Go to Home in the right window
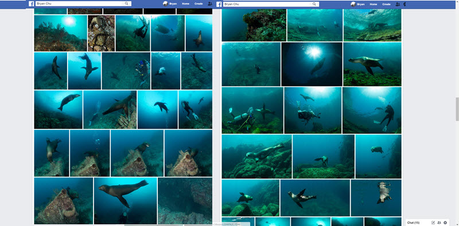The height and width of the screenshot is (226, 459). [374, 5]
